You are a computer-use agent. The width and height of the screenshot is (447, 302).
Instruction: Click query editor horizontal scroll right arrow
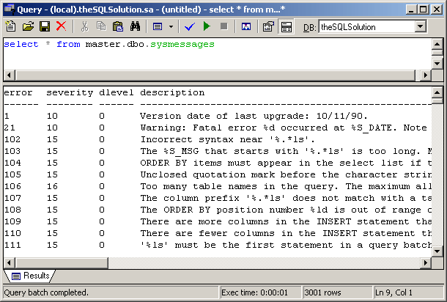click(426, 75)
